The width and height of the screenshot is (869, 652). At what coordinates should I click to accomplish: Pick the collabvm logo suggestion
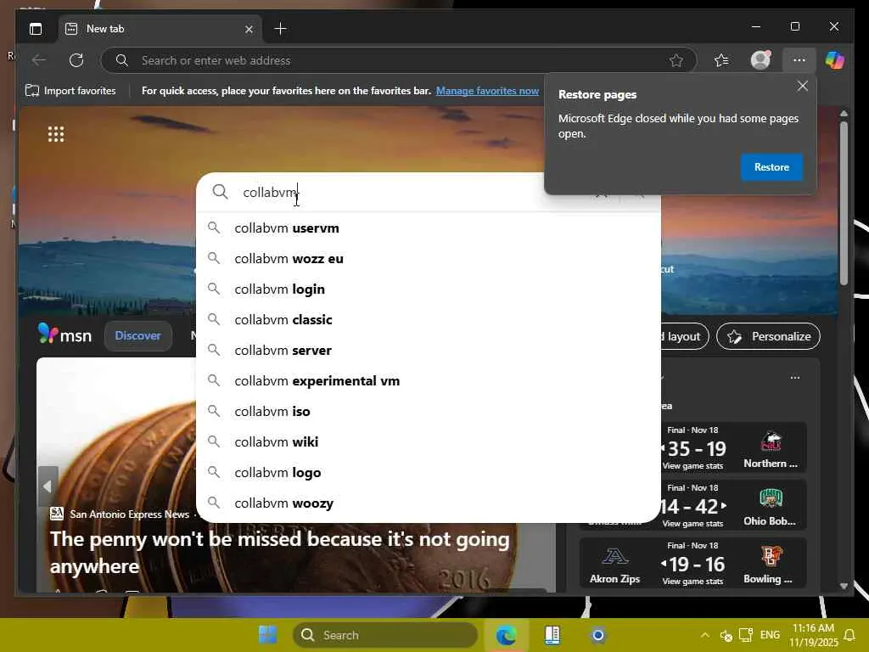point(429,472)
